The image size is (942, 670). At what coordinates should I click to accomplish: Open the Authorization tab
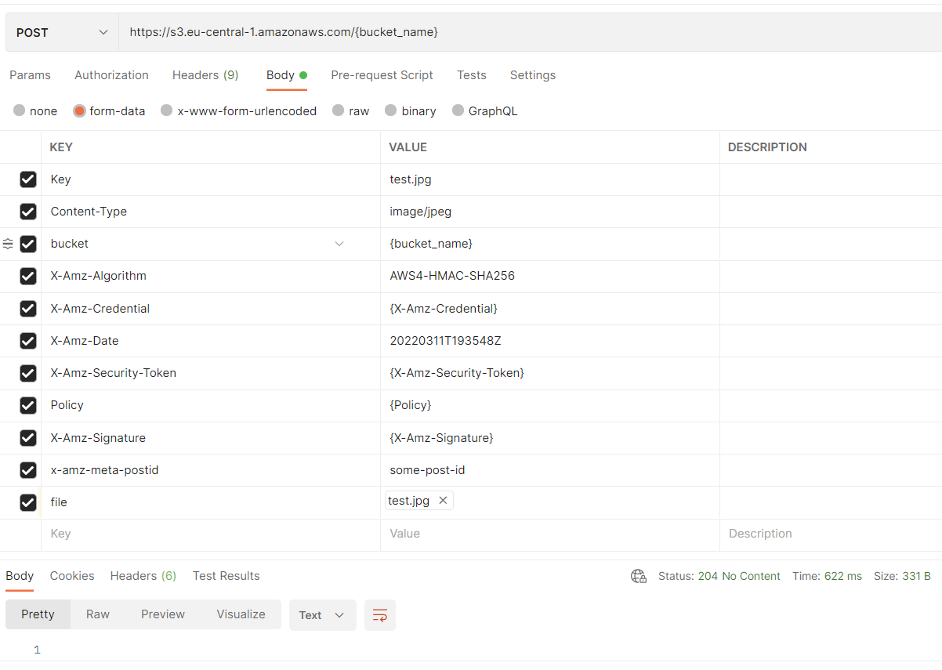pos(111,75)
